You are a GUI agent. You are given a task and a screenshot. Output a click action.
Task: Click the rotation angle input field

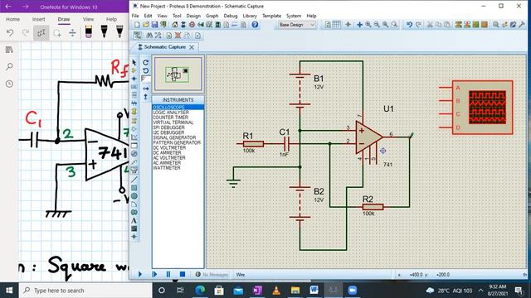[x=146, y=79]
